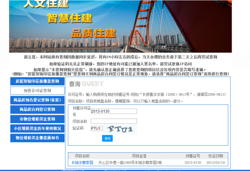Image resolution: width=250 pixels, height=171 pixels.
Task: Click the 验证码 captcha input box
Action: [97, 128]
